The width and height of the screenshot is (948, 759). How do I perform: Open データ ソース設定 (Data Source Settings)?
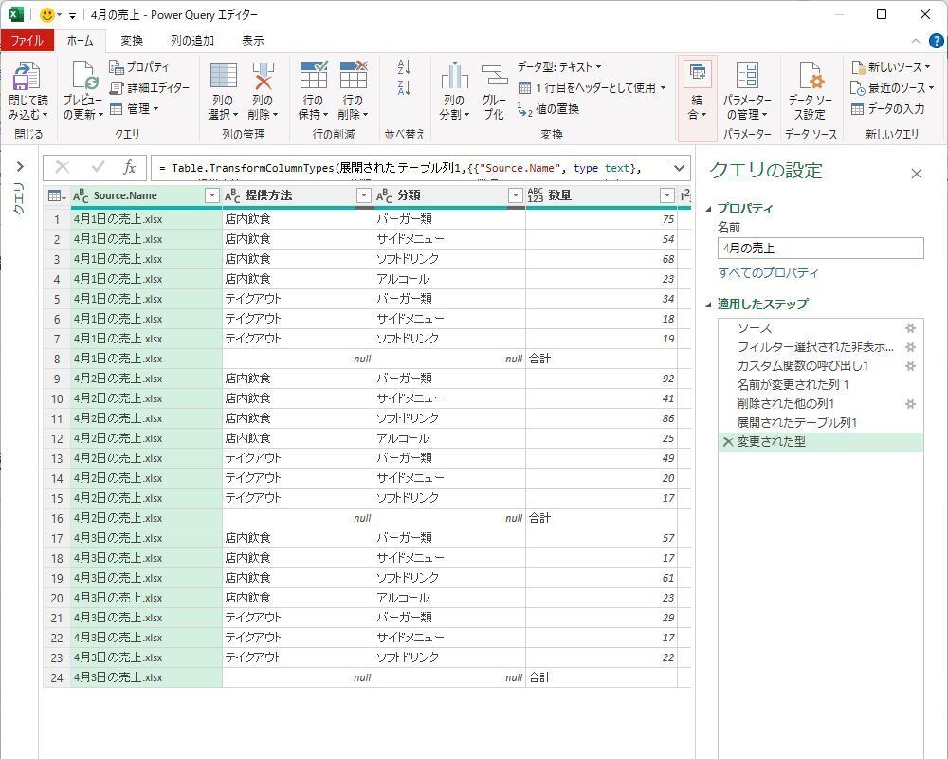(x=810, y=78)
